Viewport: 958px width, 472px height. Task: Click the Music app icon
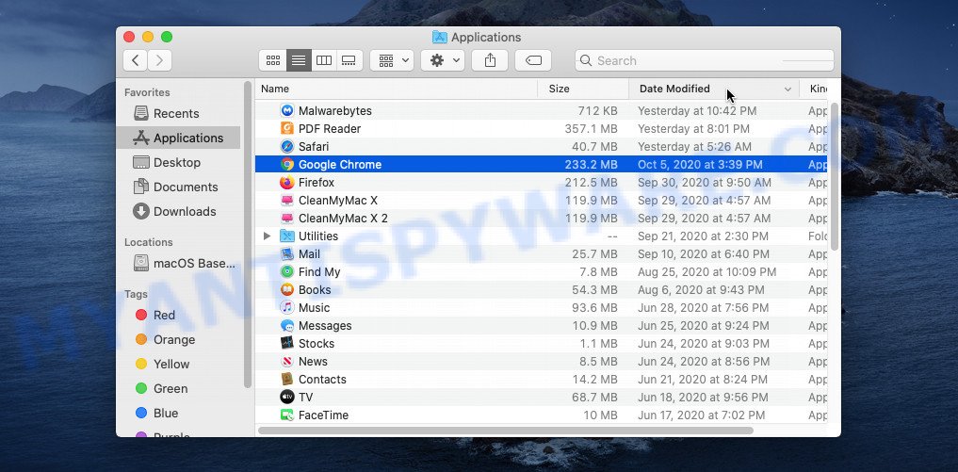pos(287,307)
